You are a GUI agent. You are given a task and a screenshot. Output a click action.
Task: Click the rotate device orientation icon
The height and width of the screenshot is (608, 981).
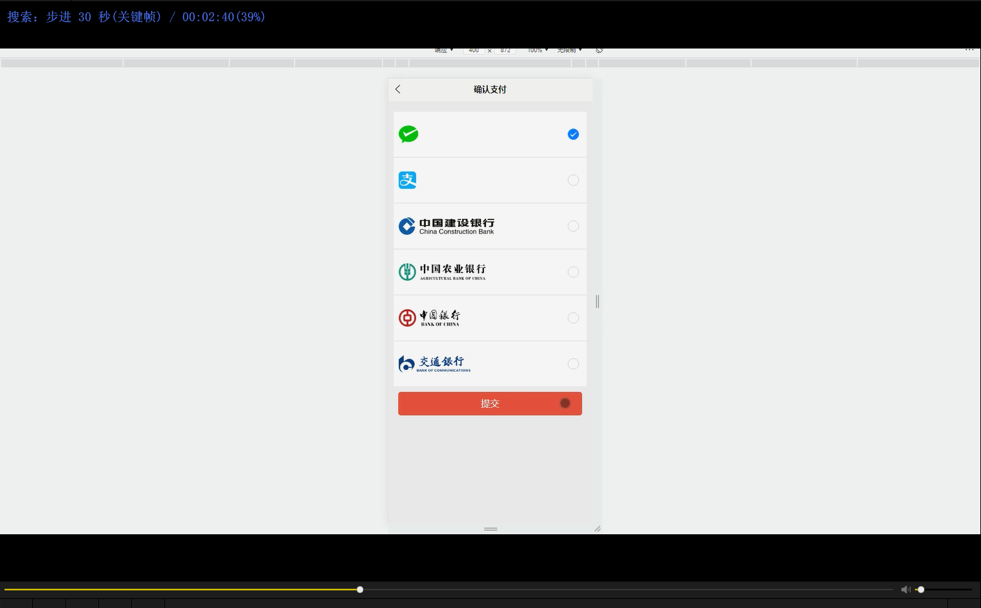click(599, 50)
